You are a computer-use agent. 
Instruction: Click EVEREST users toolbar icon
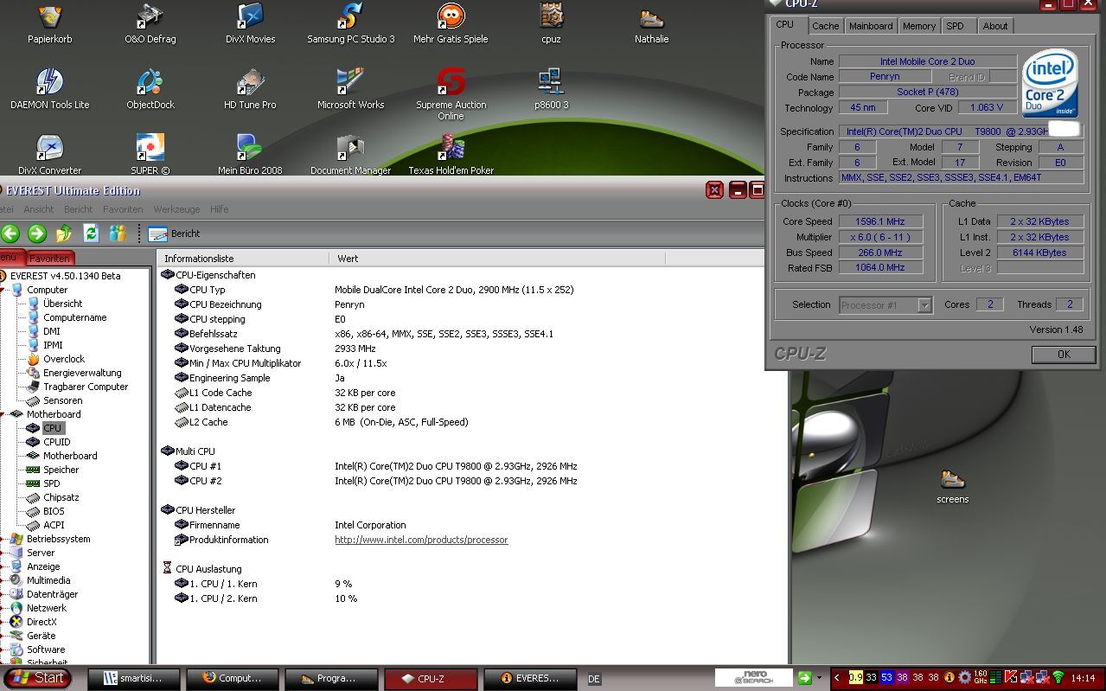point(118,234)
